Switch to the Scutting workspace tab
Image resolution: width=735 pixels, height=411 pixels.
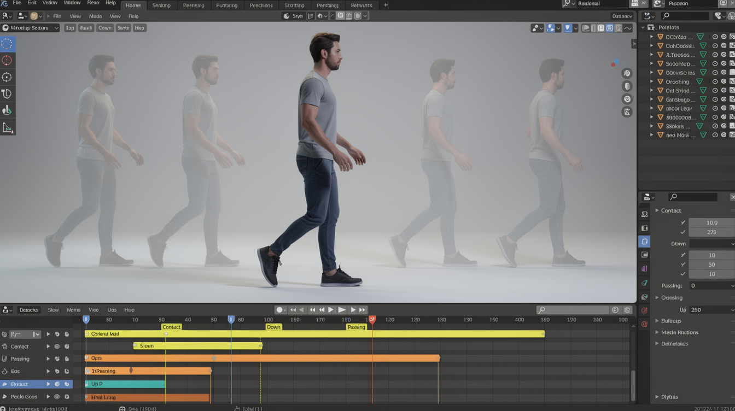[x=294, y=5]
